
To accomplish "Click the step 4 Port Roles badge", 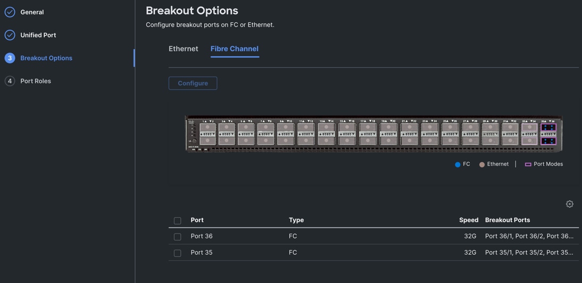I will (x=10, y=81).
